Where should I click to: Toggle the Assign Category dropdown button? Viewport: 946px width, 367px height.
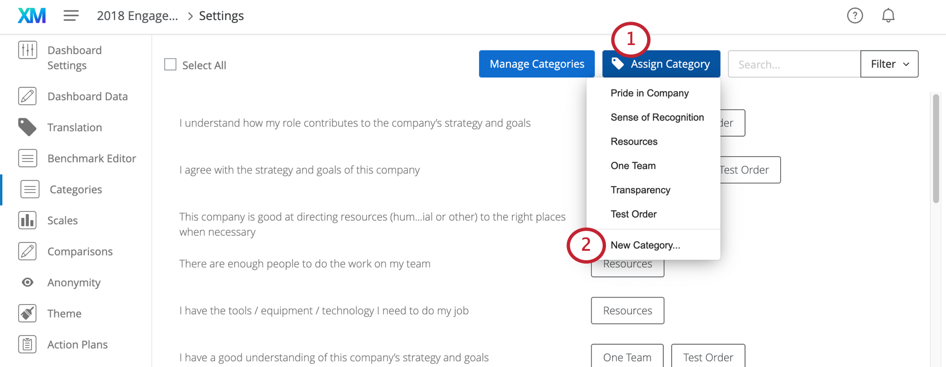coord(661,64)
